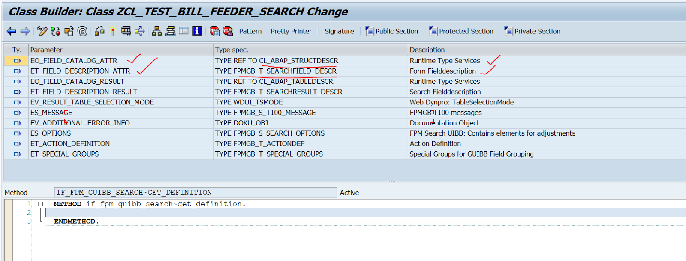
Task: Run the Pretty Printer
Action: pyautogui.click(x=291, y=31)
